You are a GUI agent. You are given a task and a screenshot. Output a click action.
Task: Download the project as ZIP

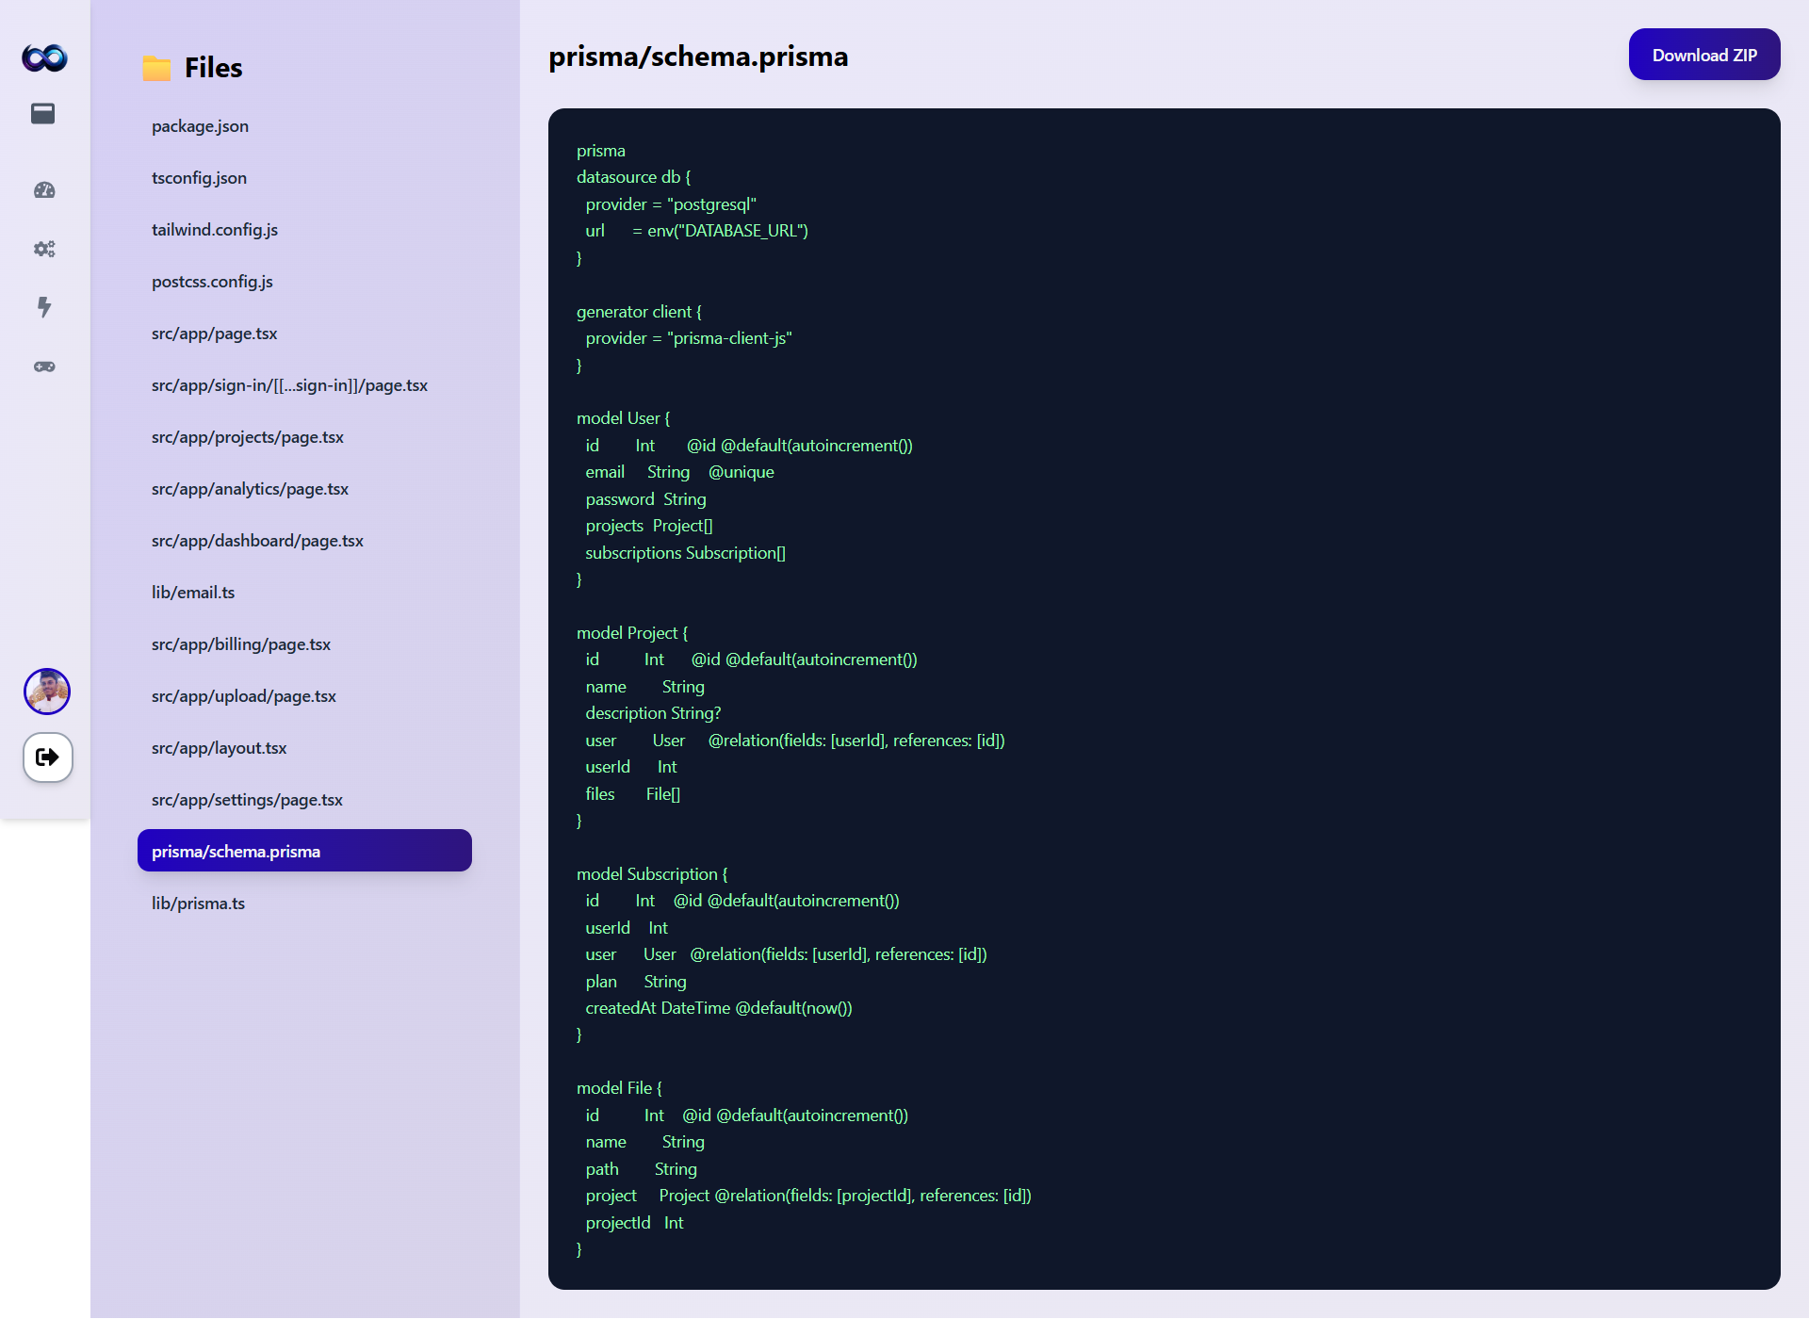(x=1703, y=55)
